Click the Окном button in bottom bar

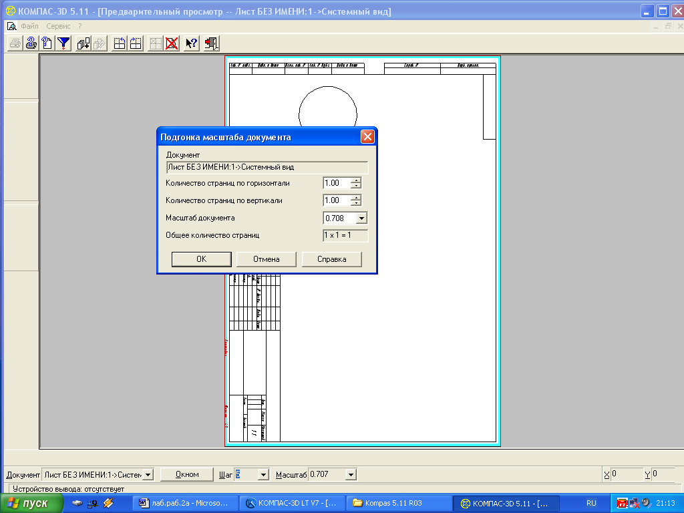(187, 474)
